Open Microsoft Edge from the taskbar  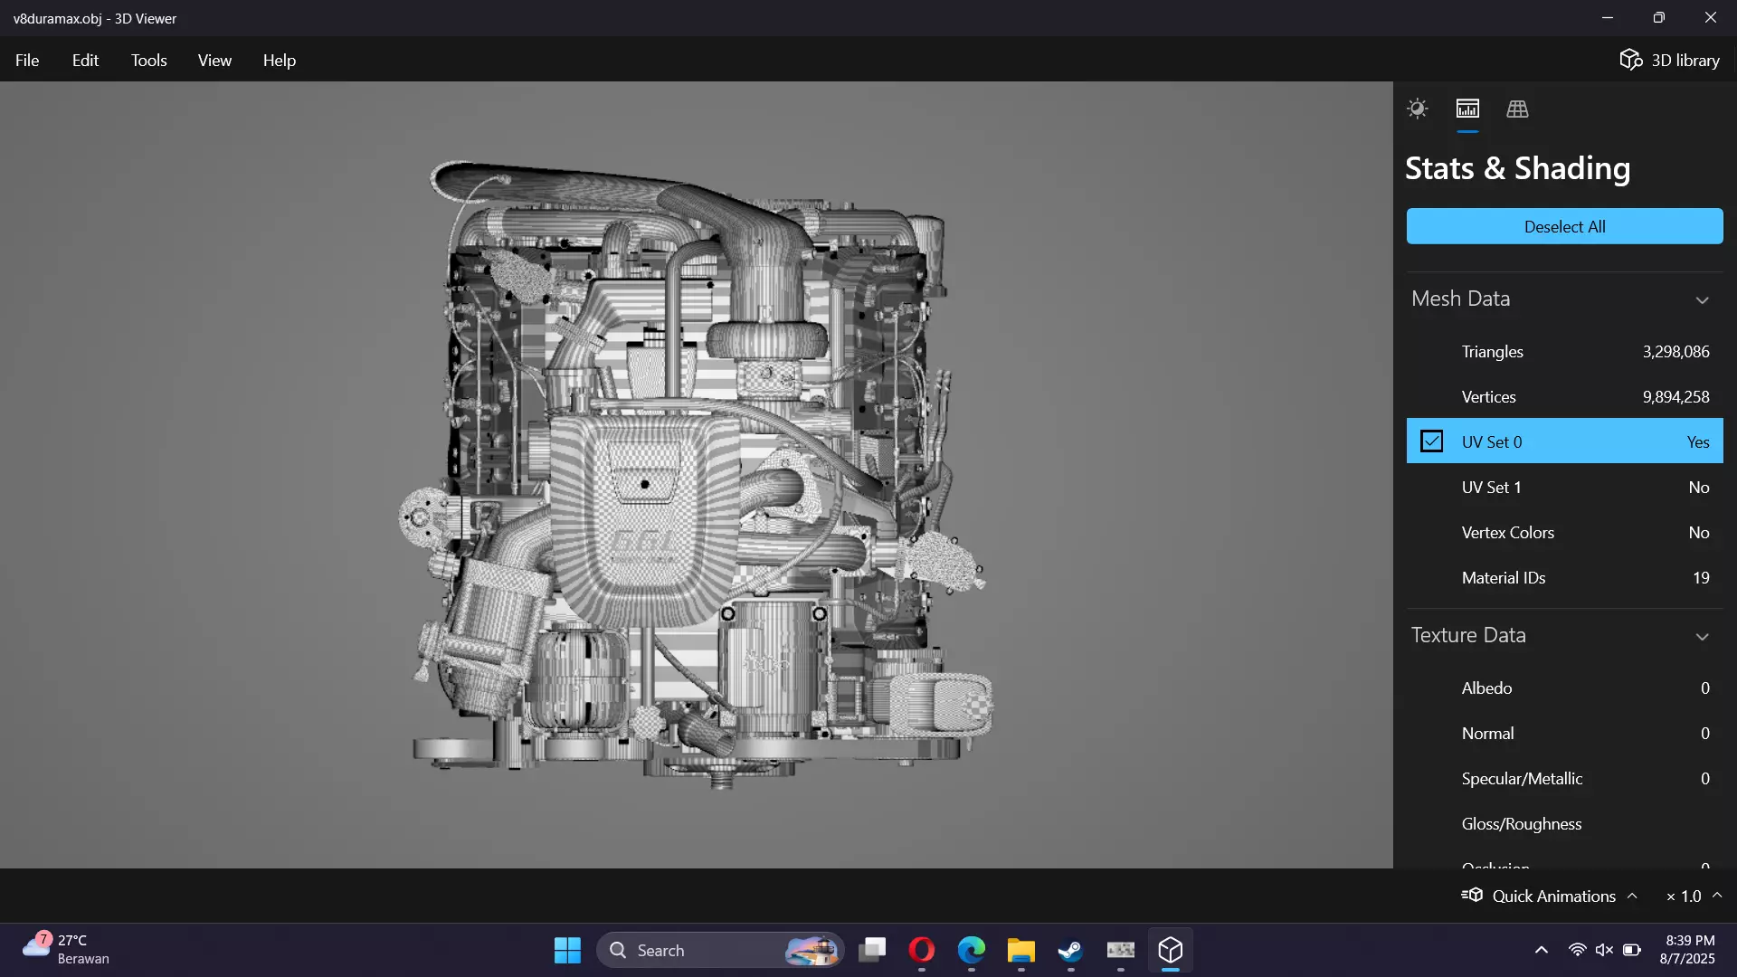tap(972, 950)
